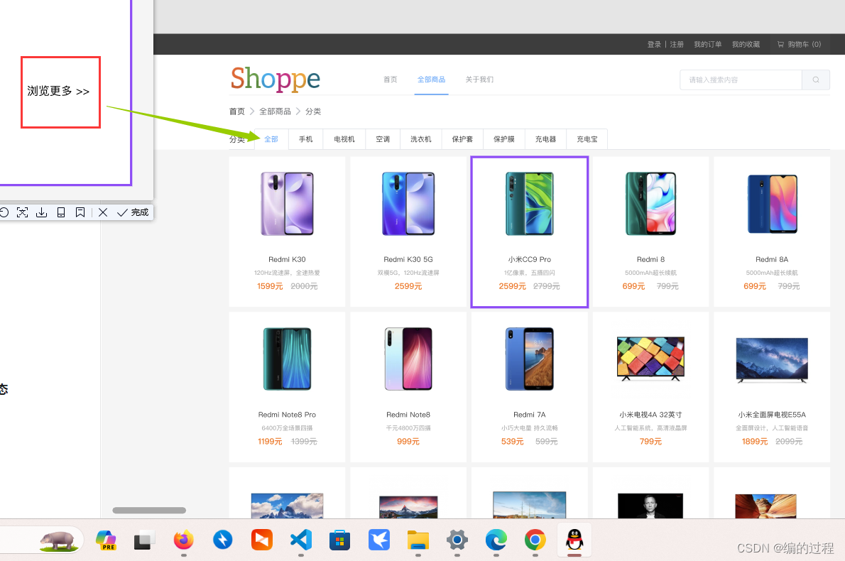Click 完成 to finish the screenshot
Image resolution: width=845 pixels, height=561 pixels.
click(133, 212)
